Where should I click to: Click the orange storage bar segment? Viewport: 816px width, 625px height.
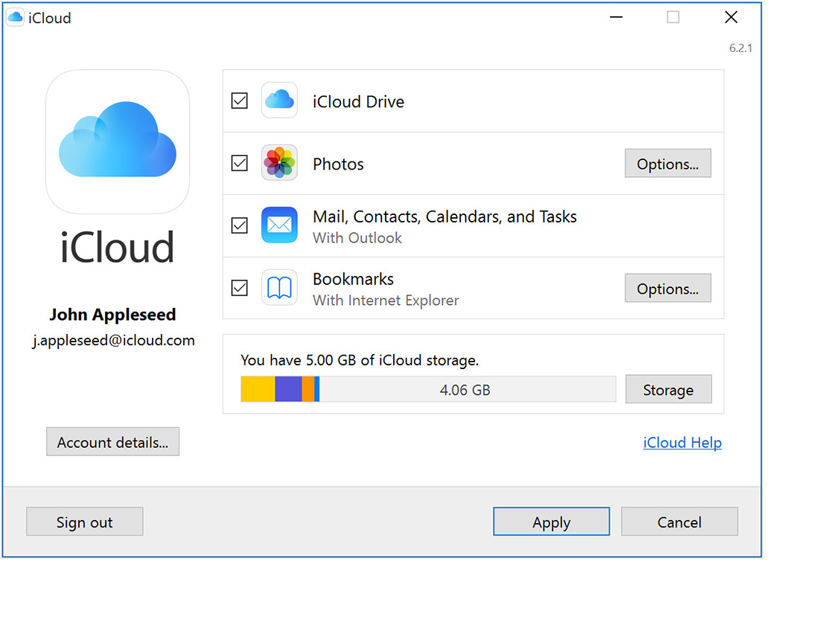tap(308, 389)
